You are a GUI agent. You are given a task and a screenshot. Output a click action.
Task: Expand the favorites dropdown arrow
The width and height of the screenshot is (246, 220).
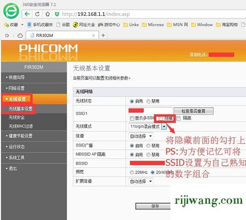pyautogui.click(x=22, y=25)
